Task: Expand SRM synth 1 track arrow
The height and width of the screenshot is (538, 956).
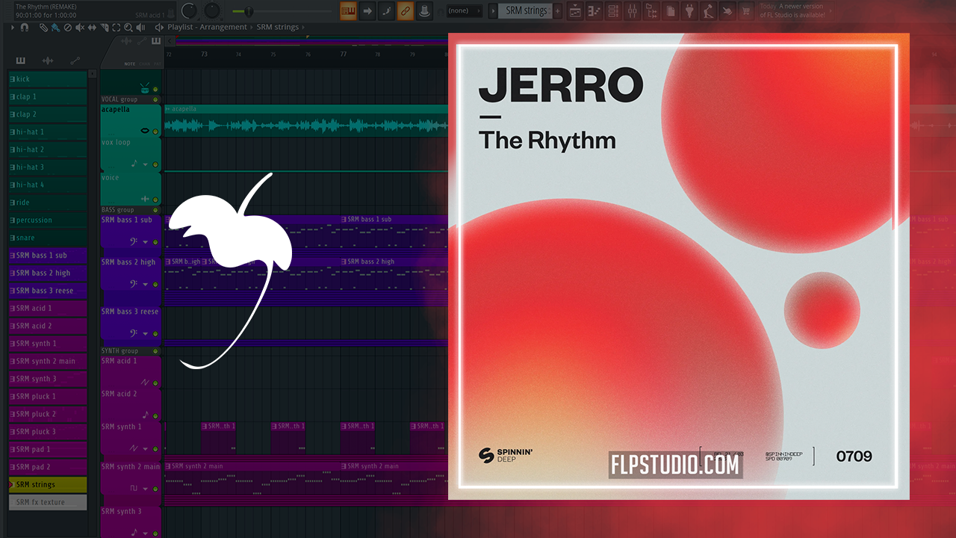Action: tap(145, 449)
